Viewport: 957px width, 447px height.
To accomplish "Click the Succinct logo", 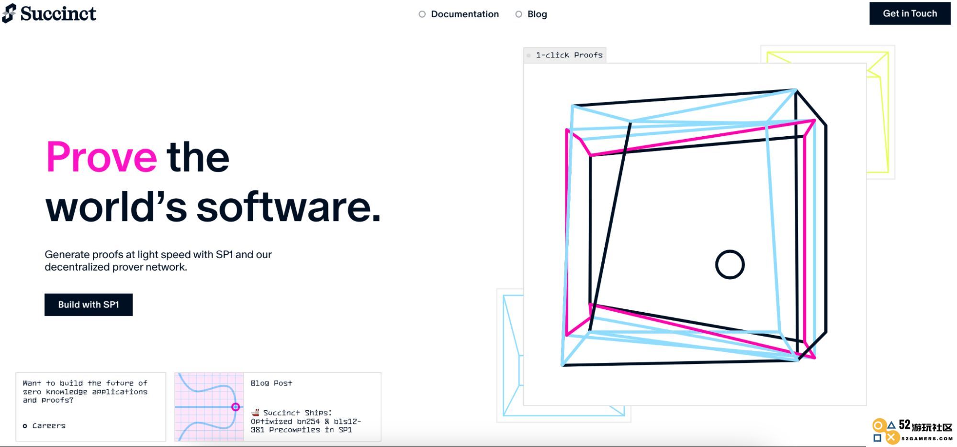I will 49,13.
